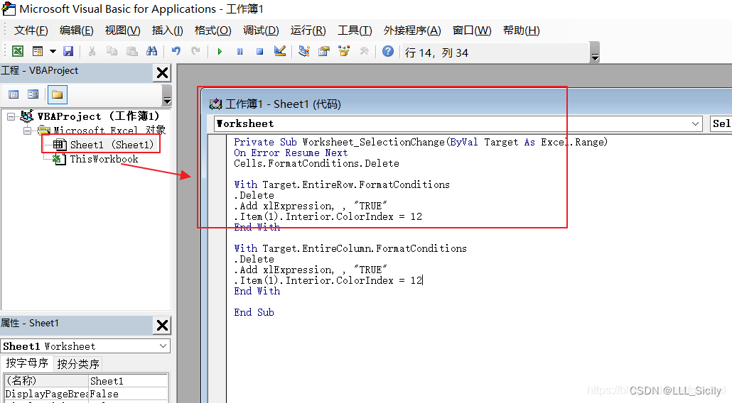This screenshot has width=732, height=403.
Task: Open the procedure dropdown starting with Sel
Action: tap(721, 124)
